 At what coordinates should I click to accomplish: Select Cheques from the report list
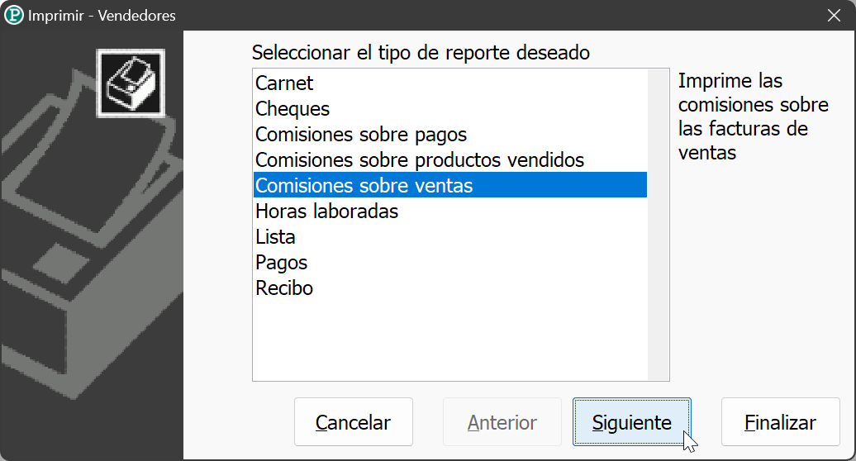click(449, 108)
